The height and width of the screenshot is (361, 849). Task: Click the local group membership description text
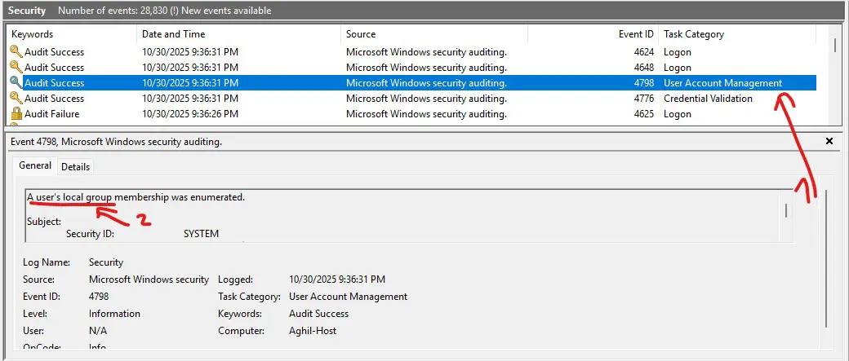tap(136, 197)
